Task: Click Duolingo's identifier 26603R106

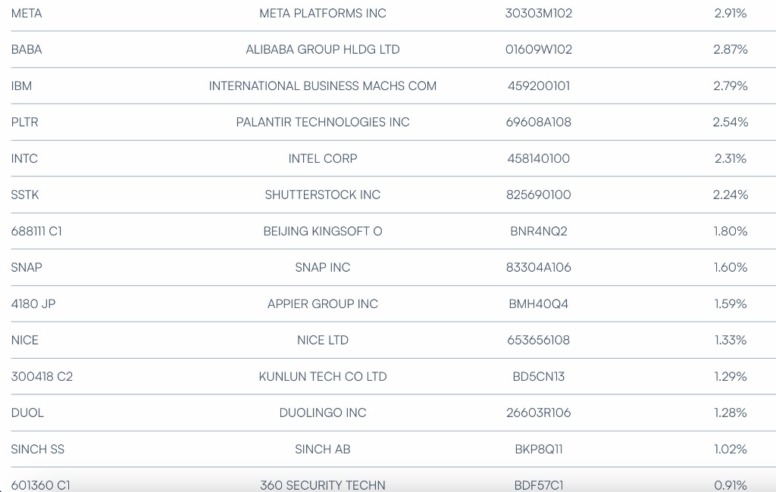Action: 538,413
